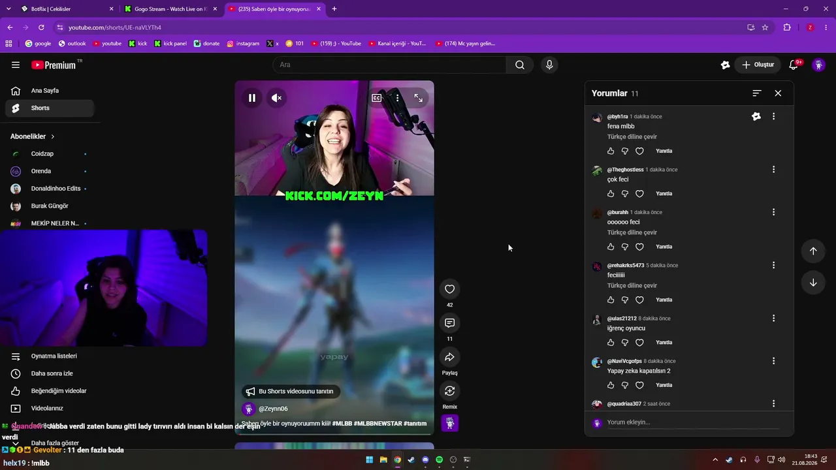Click the sparkle icon beside Oluştur
836x470 pixels.
tap(725, 65)
